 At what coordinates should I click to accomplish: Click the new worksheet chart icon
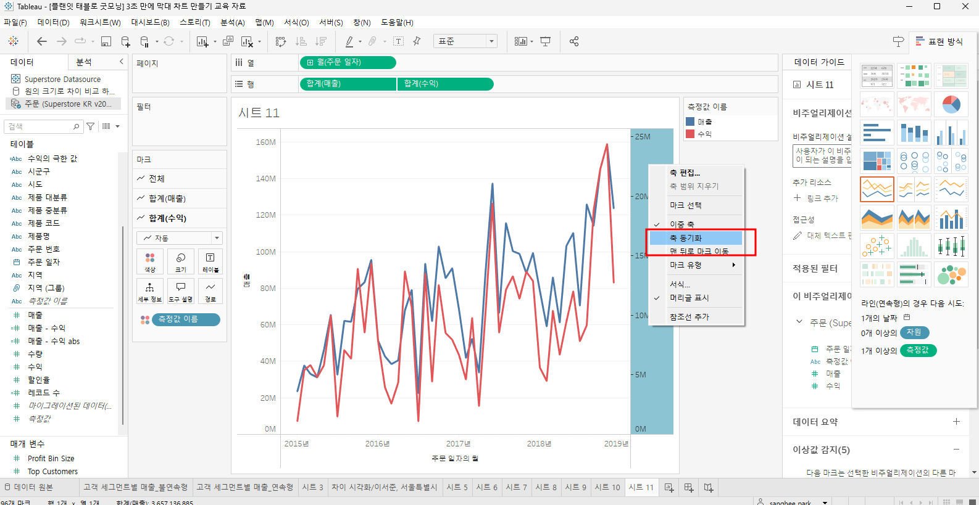click(x=202, y=41)
